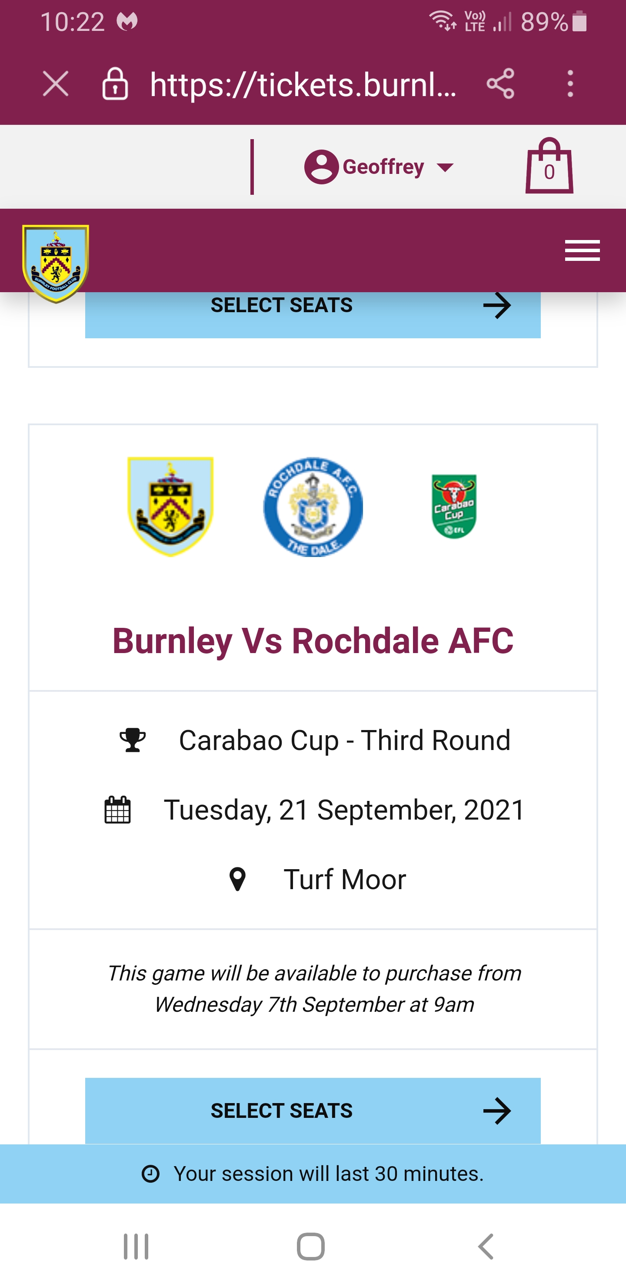
Task: Tap the Burnley club badge in match card
Action: pyautogui.click(x=170, y=506)
